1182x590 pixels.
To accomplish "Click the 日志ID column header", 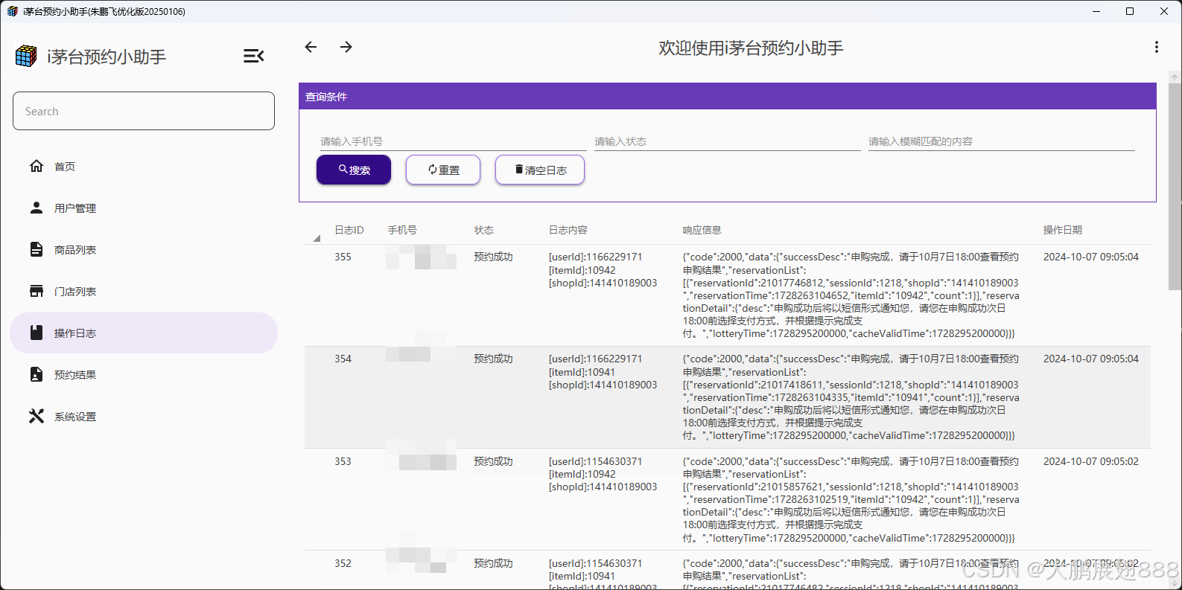I will click(x=349, y=230).
